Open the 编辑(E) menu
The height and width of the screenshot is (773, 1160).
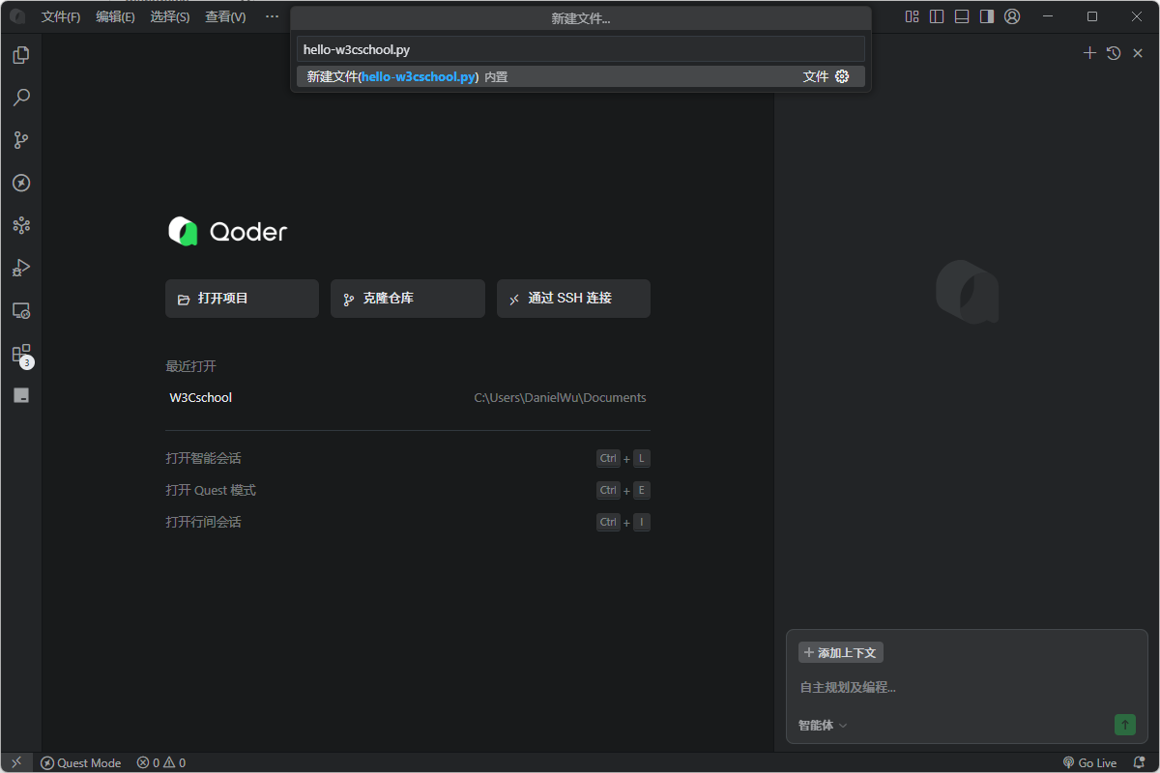(x=115, y=16)
